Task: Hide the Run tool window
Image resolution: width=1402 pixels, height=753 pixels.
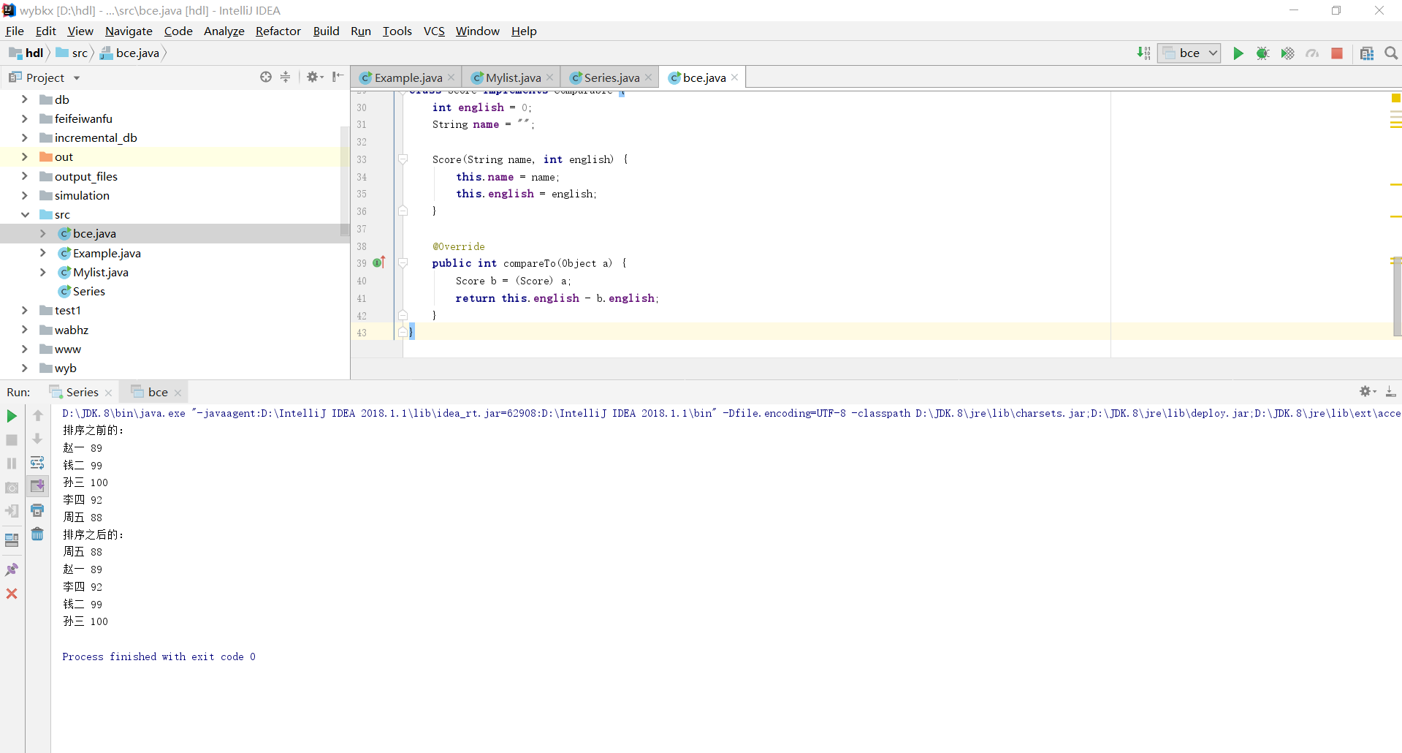Action: 1391,392
